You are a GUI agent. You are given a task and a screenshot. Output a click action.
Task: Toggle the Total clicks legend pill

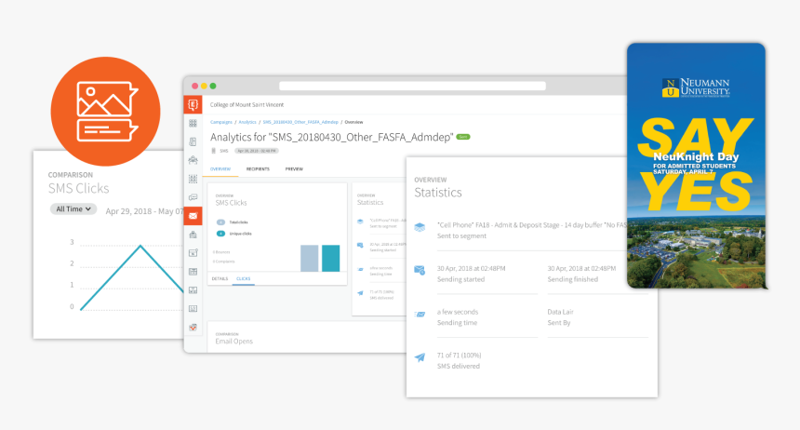[220, 222]
